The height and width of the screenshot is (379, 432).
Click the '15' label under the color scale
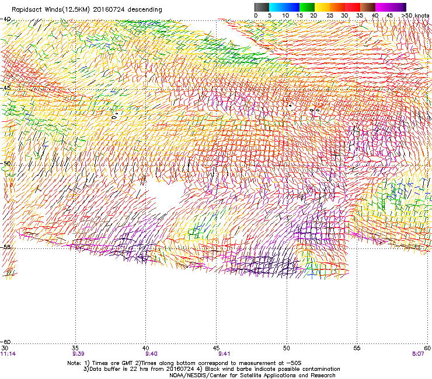pyautogui.click(x=299, y=16)
